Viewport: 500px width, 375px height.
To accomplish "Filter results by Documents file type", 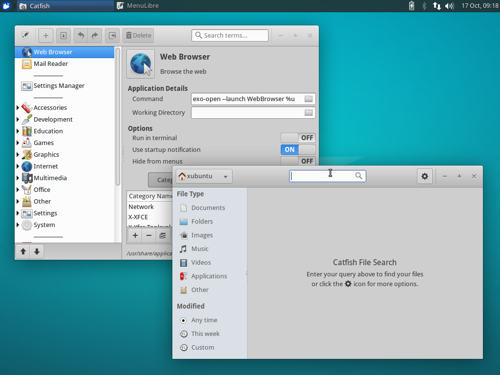I will point(208,208).
